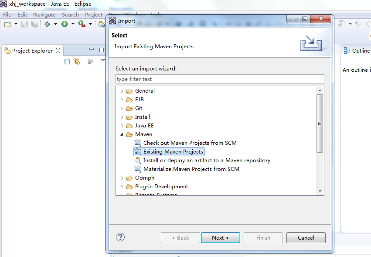Click the Save All toolbar icon

pos(34,24)
